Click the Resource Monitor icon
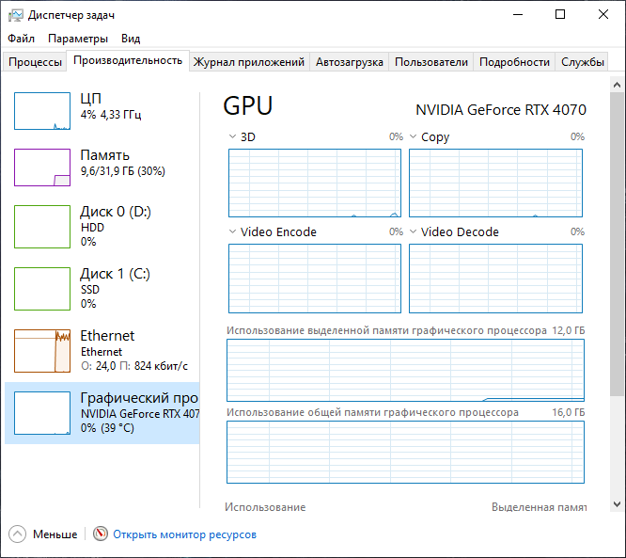This screenshot has width=626, height=558. [x=101, y=534]
